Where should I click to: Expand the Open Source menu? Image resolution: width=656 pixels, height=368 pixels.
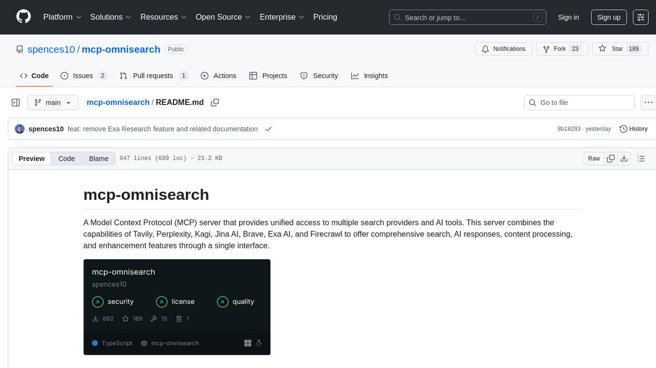coord(223,17)
